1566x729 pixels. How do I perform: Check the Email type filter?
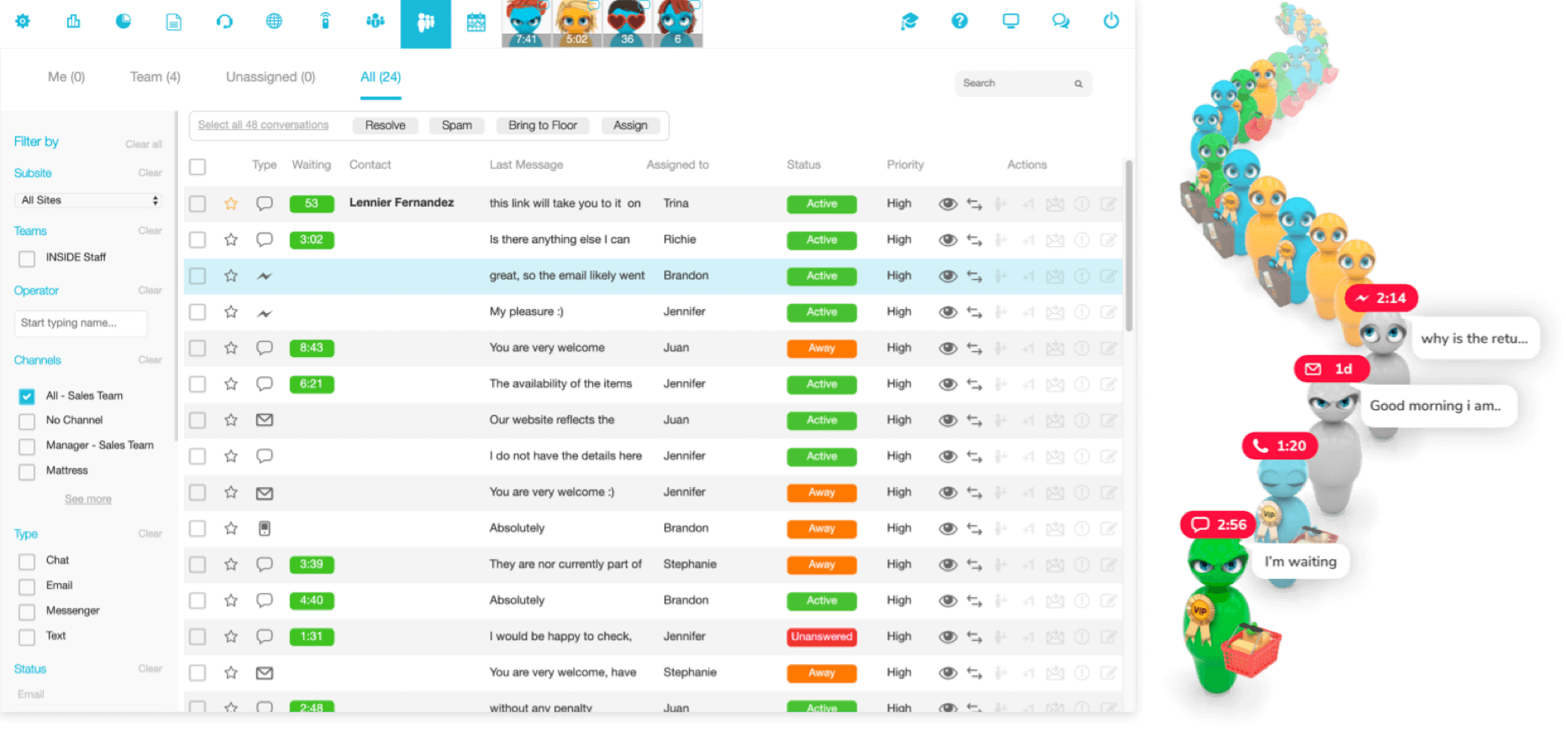[27, 587]
